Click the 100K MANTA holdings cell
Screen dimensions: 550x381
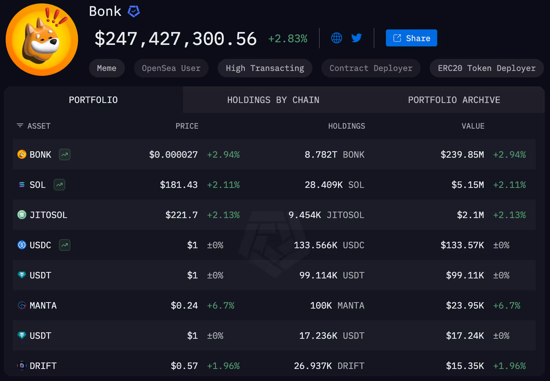tap(337, 306)
